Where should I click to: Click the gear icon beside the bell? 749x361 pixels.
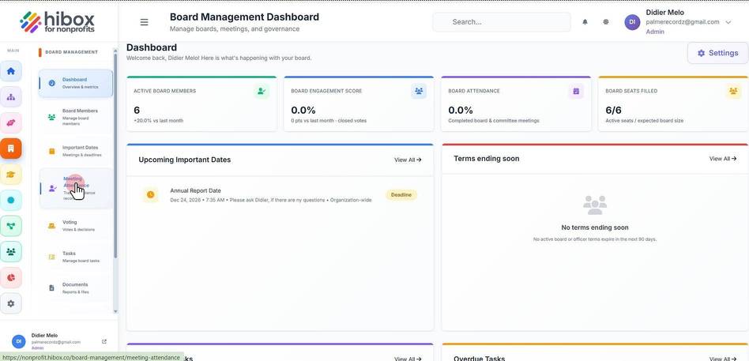coord(606,22)
